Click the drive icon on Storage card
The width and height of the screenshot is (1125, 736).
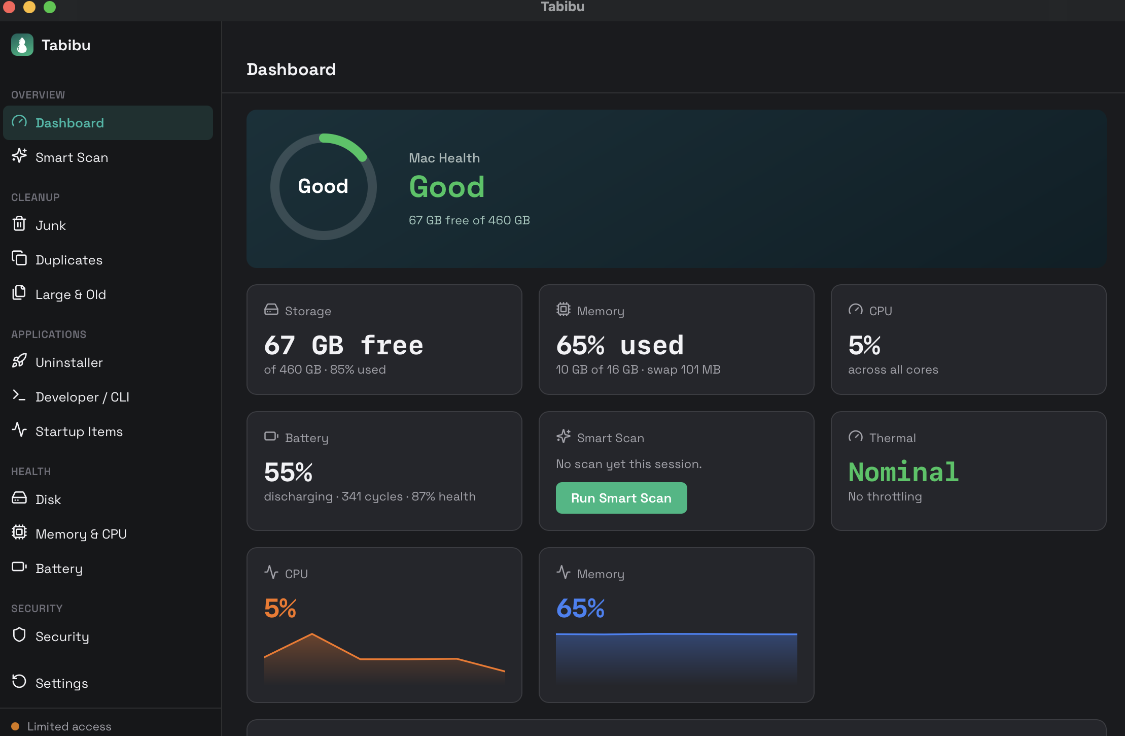(x=271, y=310)
